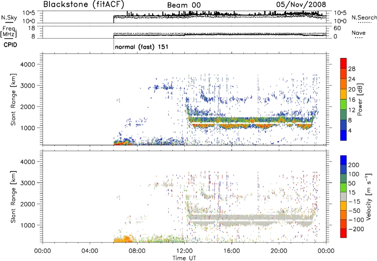Viewport: 377px width, 261px height.
Task: Click the '18' tick on frequency axis
Action: (32, 28)
